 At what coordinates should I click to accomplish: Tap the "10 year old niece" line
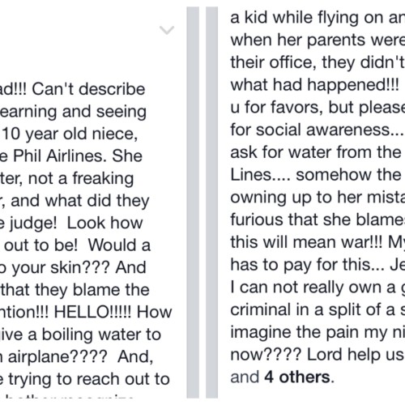69,134
